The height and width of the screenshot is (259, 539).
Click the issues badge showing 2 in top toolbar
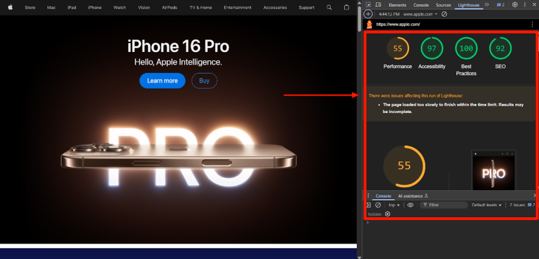(501, 5)
